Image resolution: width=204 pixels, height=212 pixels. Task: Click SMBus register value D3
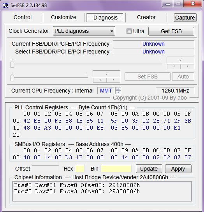(x=69, y=157)
